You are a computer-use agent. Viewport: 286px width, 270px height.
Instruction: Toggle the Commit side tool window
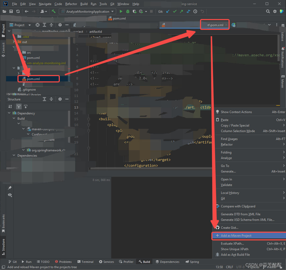(x=3, y=50)
